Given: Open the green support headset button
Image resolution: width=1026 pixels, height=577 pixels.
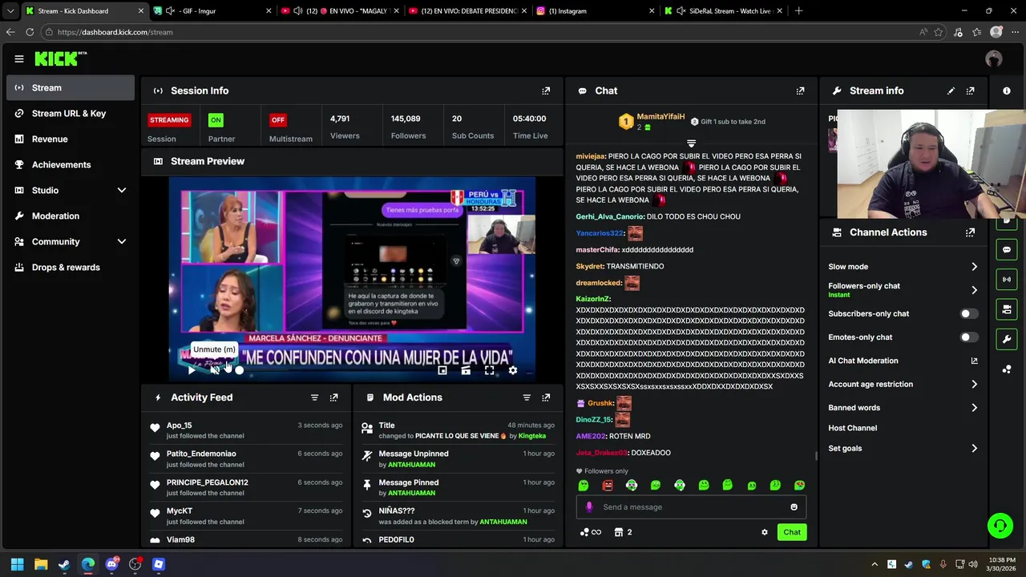Looking at the screenshot, I should pyautogui.click(x=1000, y=526).
